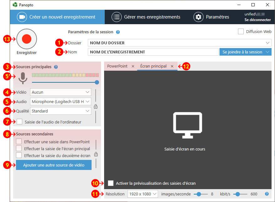Minimize the Panopto window
This screenshot has height=202, width=275.
tap(239, 5)
